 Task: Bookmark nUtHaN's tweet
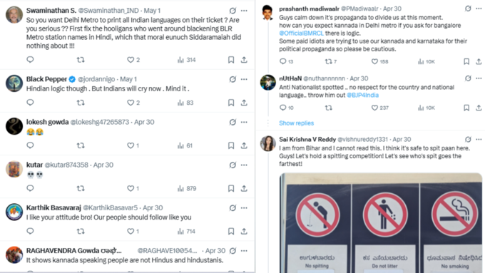(466, 108)
